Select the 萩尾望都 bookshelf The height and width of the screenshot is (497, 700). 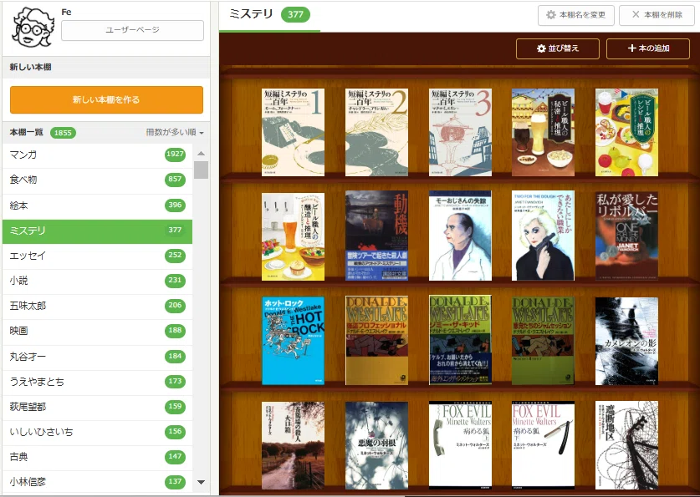click(x=97, y=407)
